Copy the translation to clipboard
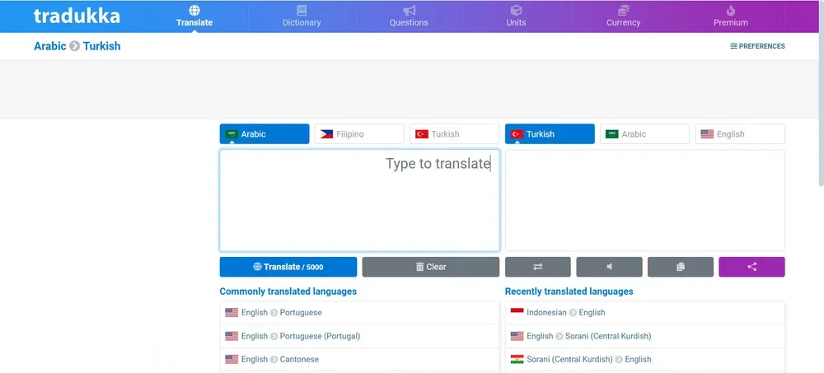This screenshot has width=824, height=373. 681,267
